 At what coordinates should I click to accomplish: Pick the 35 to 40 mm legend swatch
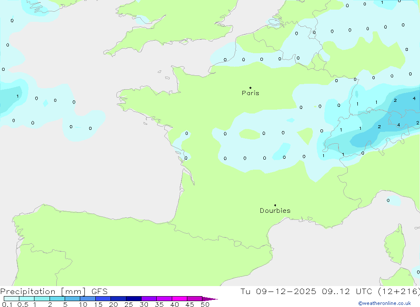pyautogui.click(x=164, y=299)
